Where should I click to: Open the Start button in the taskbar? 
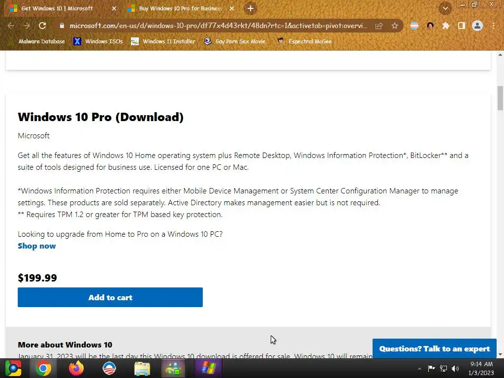[x=13, y=368]
